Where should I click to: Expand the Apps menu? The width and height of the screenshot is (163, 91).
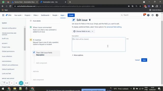coord(63,15)
